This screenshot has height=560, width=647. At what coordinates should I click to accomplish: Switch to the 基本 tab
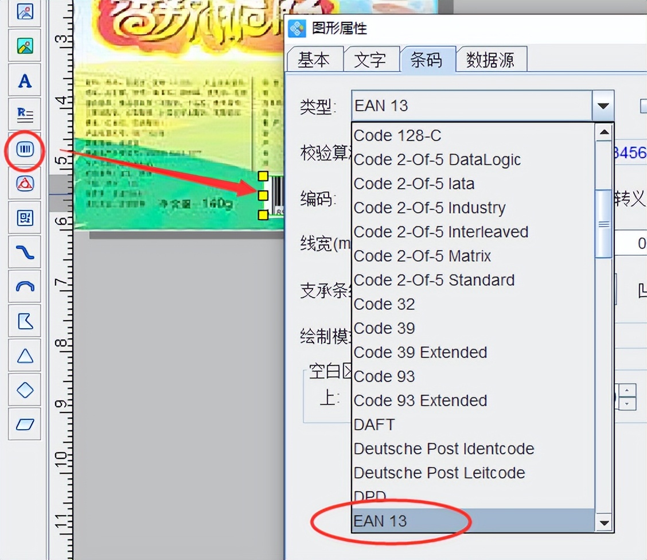point(315,60)
